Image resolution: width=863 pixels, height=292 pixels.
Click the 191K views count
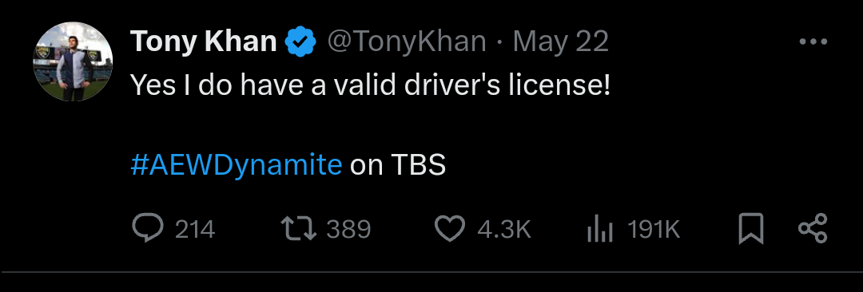[x=654, y=229]
